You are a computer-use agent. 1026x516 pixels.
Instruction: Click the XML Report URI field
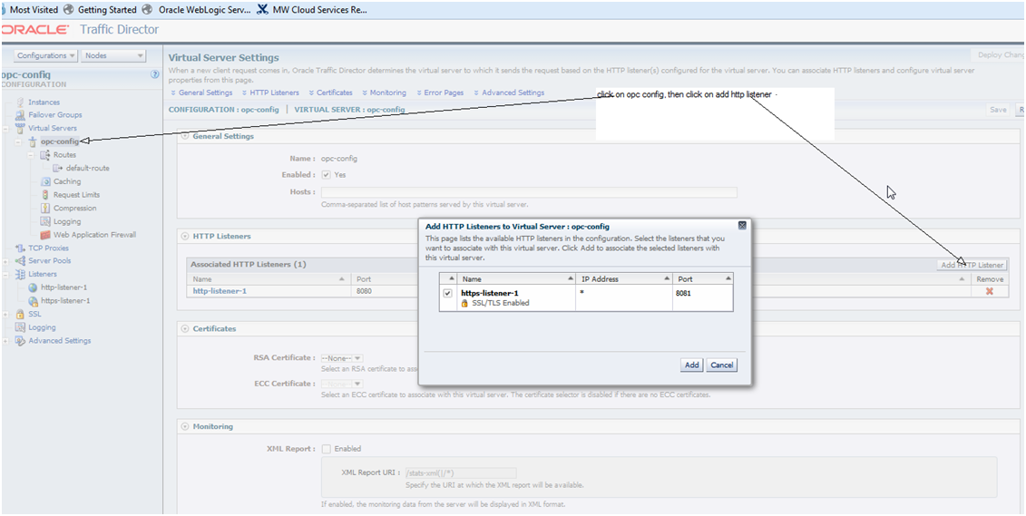[x=460, y=472]
